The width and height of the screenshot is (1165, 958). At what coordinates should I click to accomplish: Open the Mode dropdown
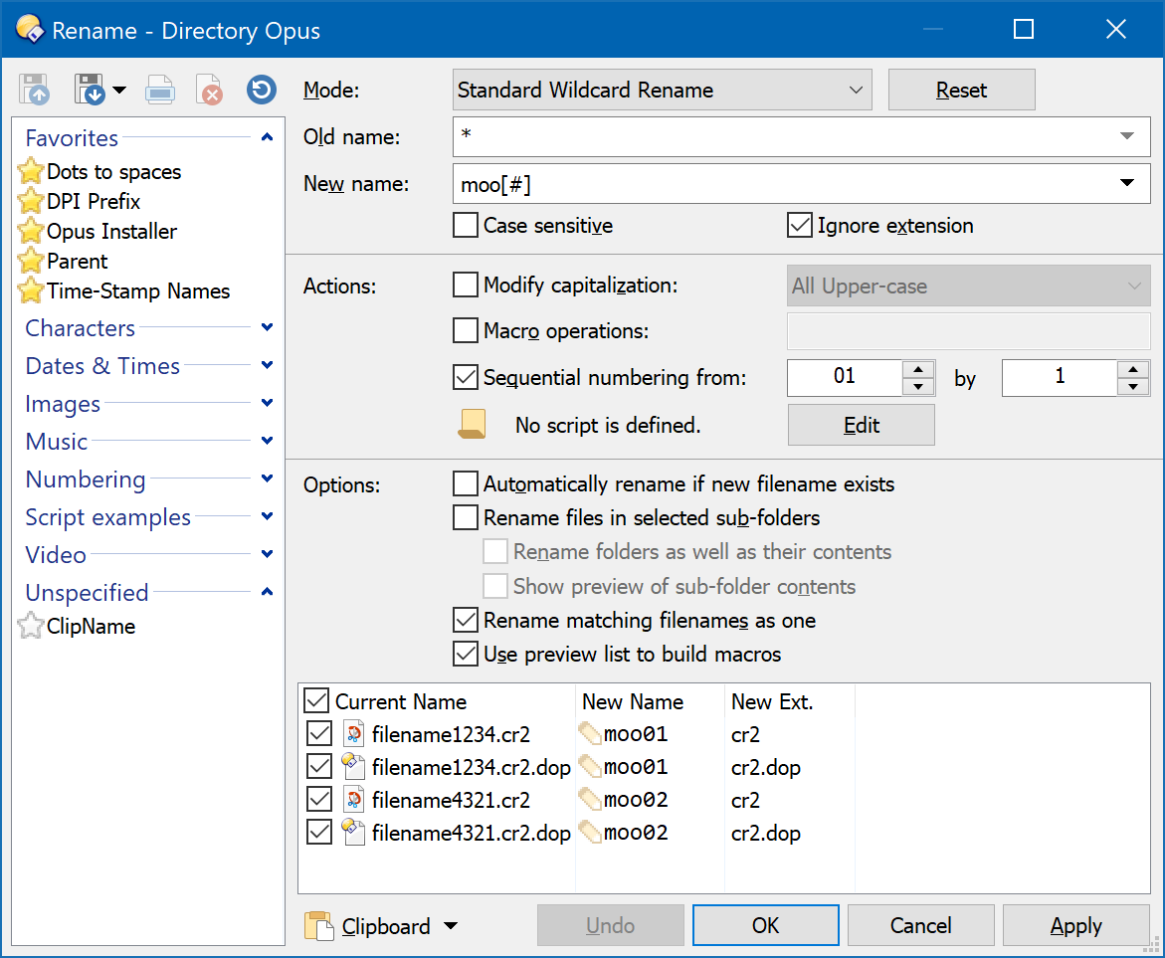pos(662,90)
